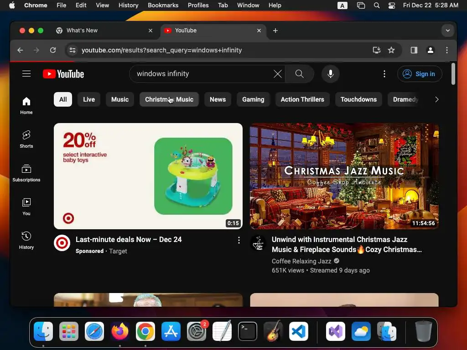Visit the Coffee Relaxing Jazz channel name
This screenshot has height=350, width=467.
click(x=301, y=261)
